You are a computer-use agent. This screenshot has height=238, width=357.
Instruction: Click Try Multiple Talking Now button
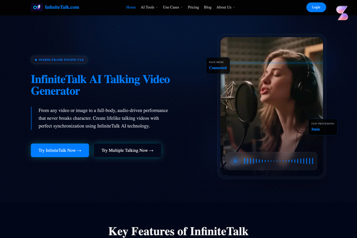(127, 150)
